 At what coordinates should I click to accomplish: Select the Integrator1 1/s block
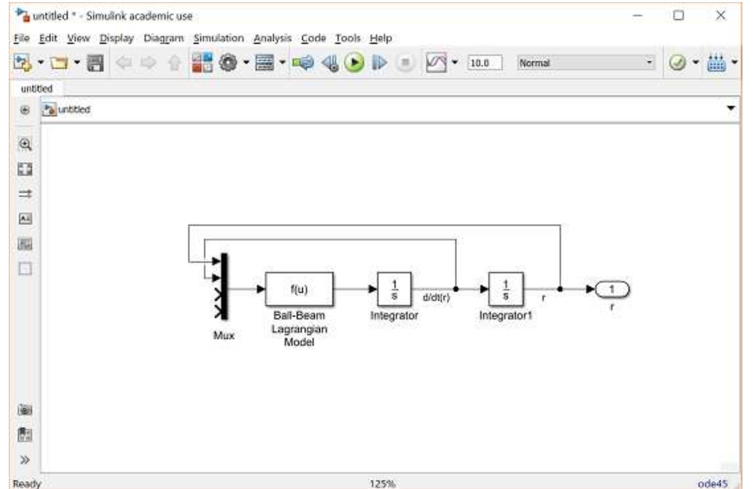pyautogui.click(x=506, y=289)
